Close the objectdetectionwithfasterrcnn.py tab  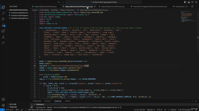pos(95,6)
